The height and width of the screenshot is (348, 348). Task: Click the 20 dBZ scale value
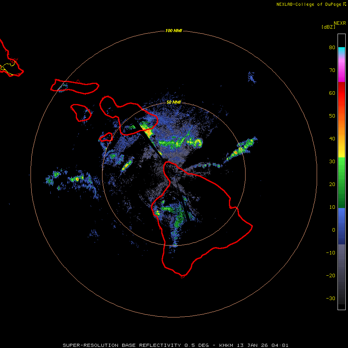click(332, 184)
